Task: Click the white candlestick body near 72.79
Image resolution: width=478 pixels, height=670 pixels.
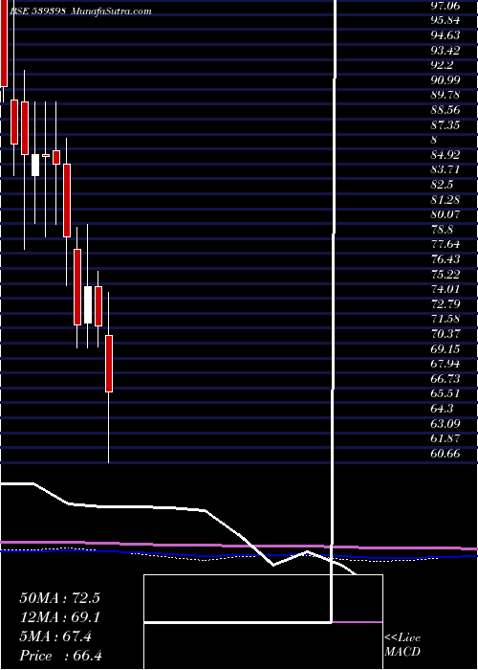Action: pyautogui.click(x=88, y=304)
